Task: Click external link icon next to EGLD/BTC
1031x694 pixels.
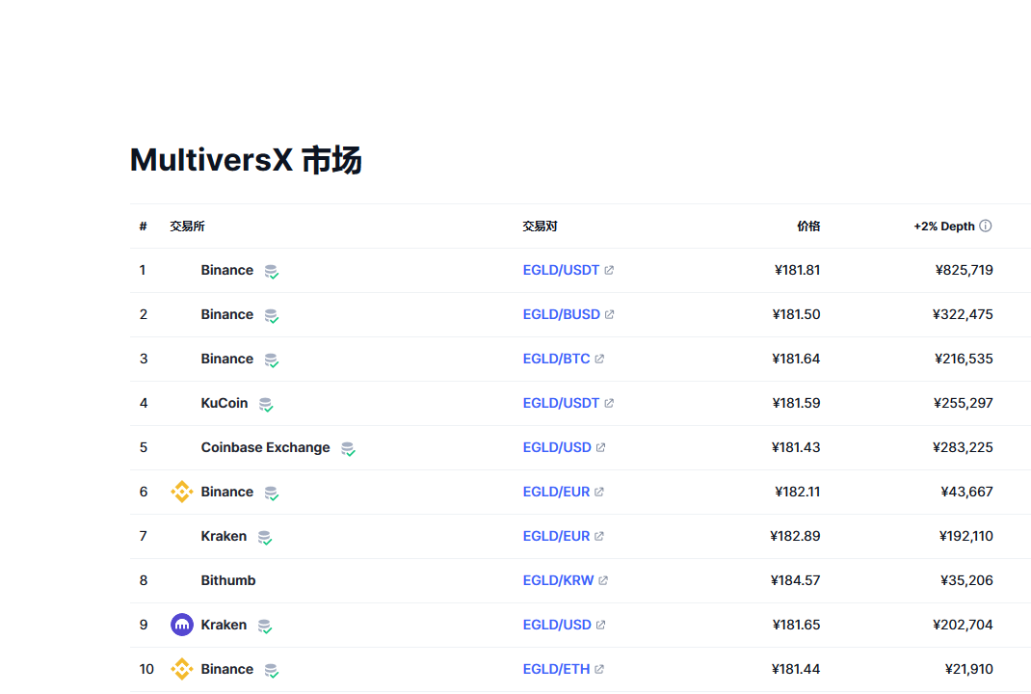Action: pyautogui.click(x=599, y=359)
